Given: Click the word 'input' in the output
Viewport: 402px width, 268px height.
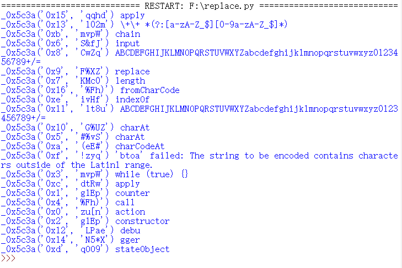Looking at the screenshot, I should pyautogui.click(x=127, y=43).
